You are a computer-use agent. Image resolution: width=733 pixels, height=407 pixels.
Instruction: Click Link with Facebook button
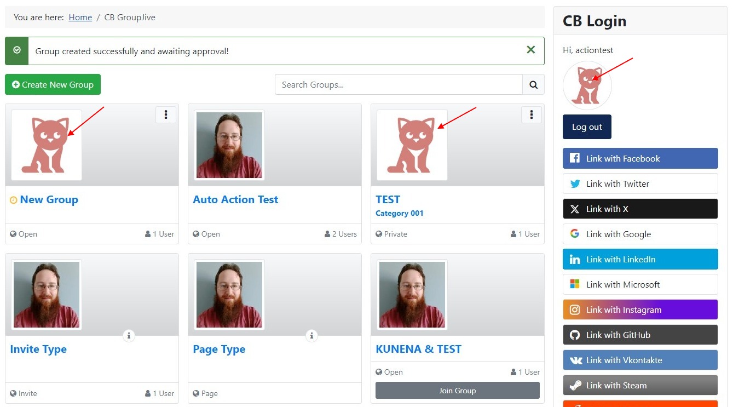[640, 158]
